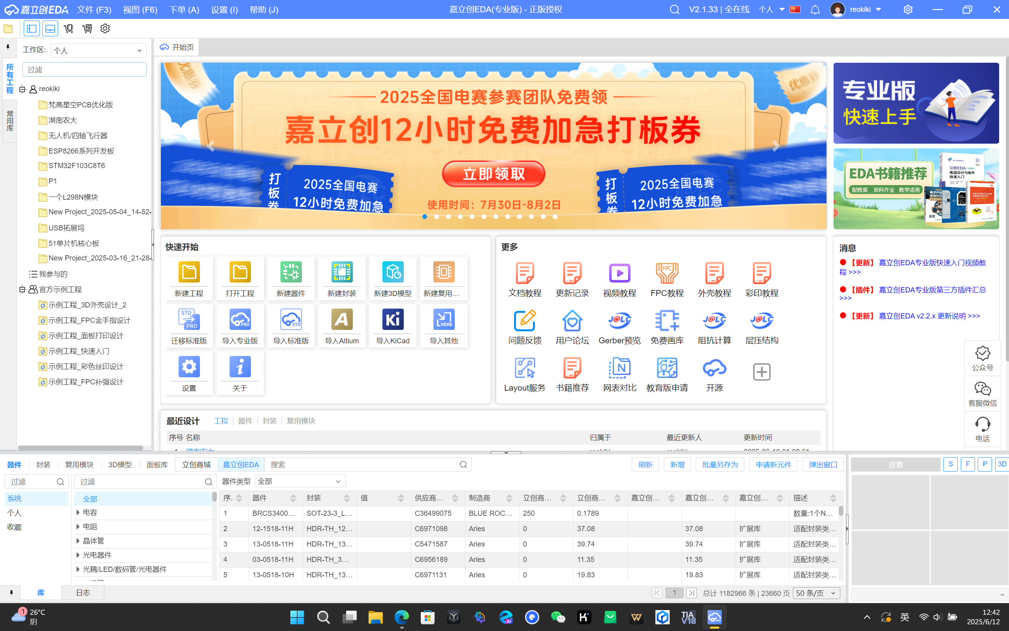Select the 导入Altium import icon
Screen dimensions: 1009x631
342,326
